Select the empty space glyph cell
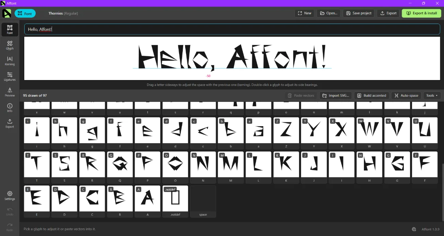The image size is (444, 236). pyautogui.click(x=203, y=201)
